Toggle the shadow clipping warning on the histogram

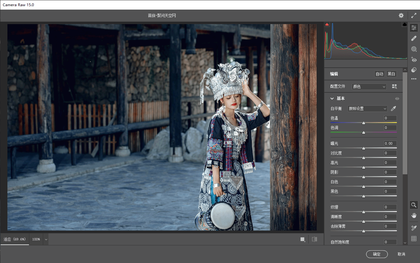(327, 24)
